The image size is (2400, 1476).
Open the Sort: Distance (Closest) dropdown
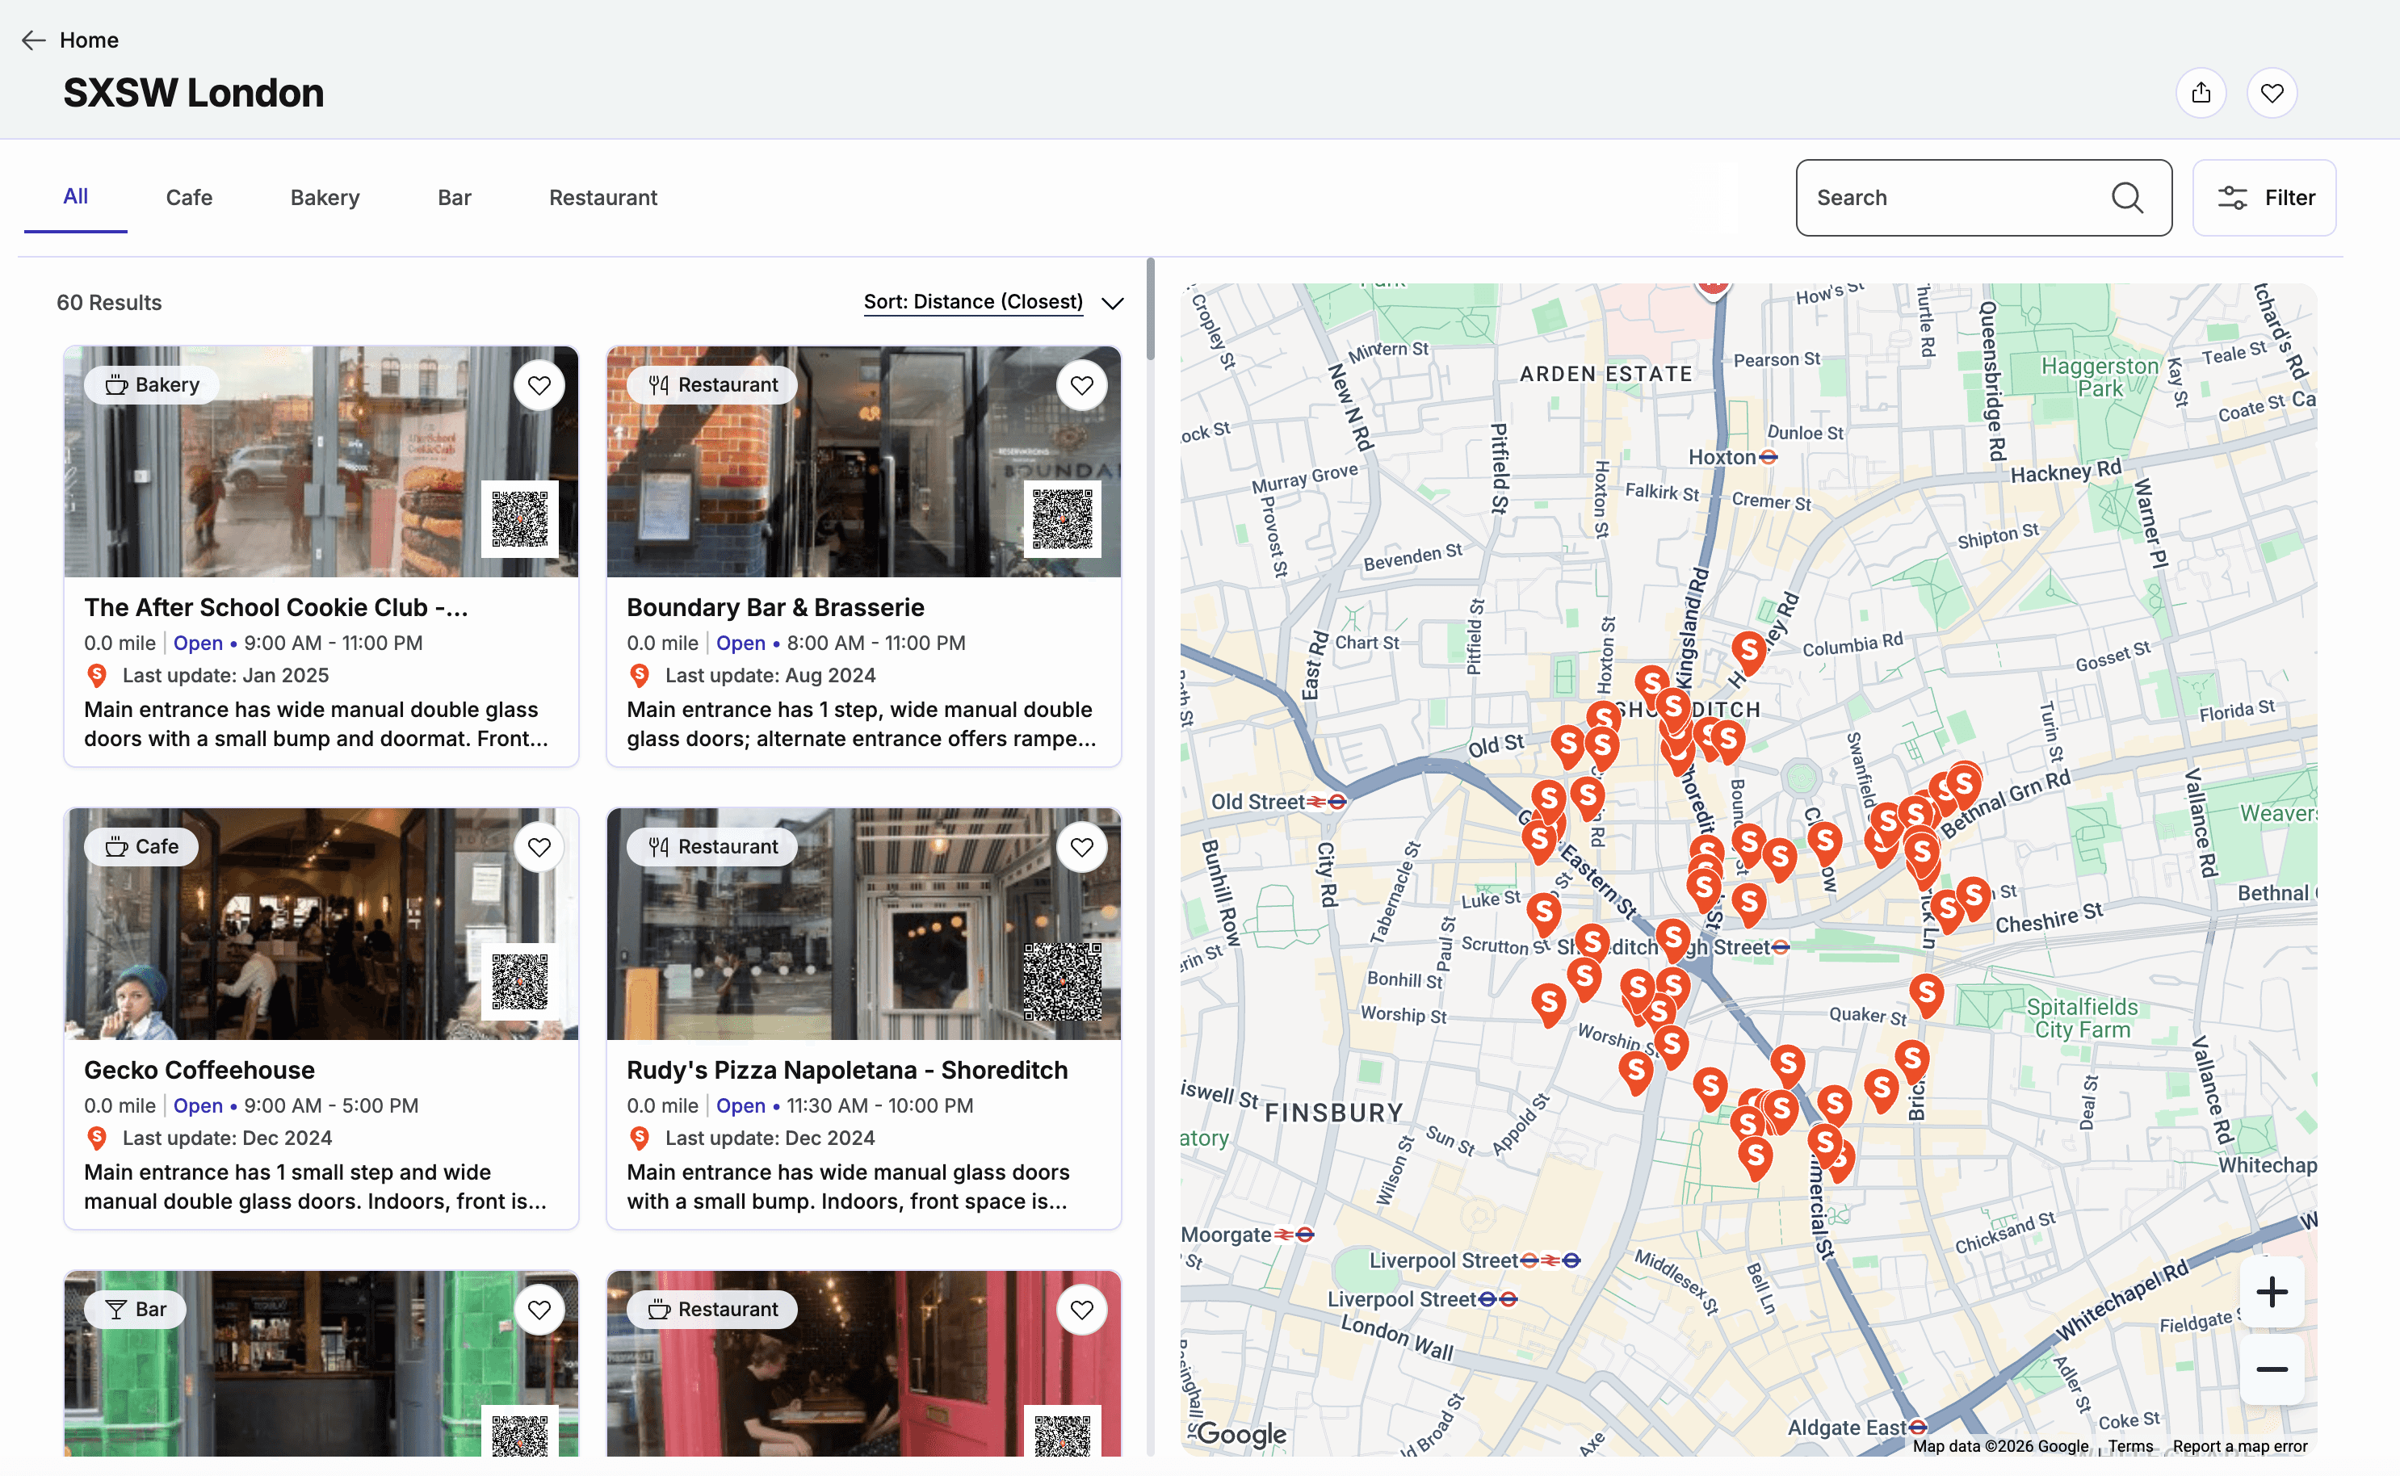[x=973, y=302]
